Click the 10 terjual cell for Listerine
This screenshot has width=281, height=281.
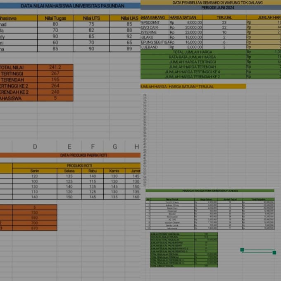tap(224, 32)
